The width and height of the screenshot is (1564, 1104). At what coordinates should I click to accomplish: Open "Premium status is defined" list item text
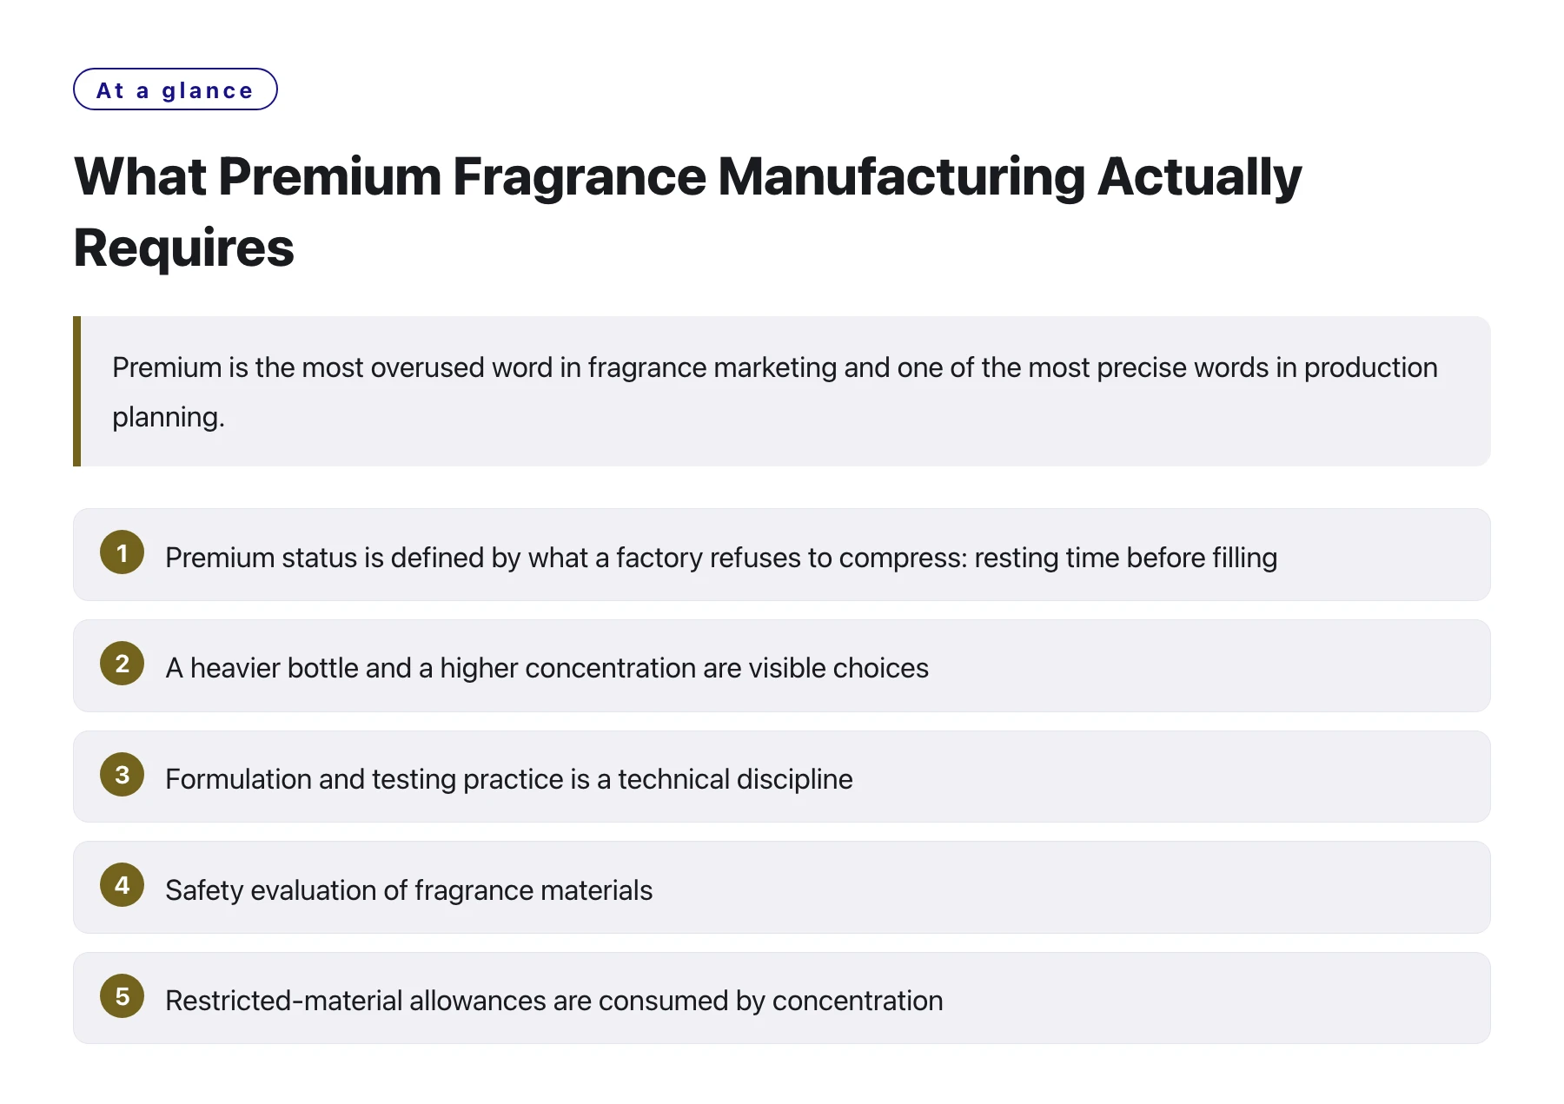pyautogui.click(x=721, y=558)
